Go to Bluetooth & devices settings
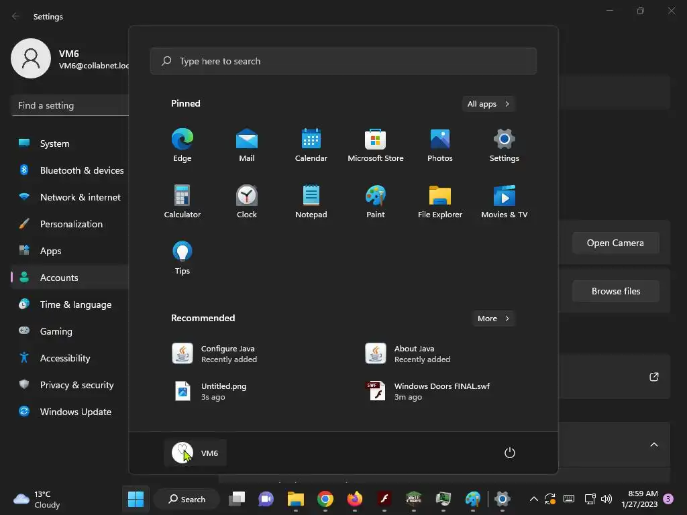 (x=70, y=170)
